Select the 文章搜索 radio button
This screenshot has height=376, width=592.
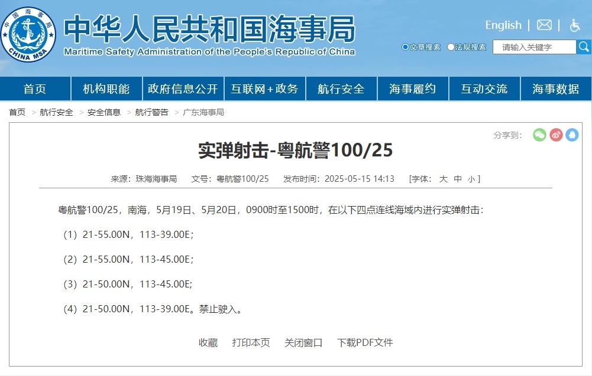pyautogui.click(x=405, y=47)
